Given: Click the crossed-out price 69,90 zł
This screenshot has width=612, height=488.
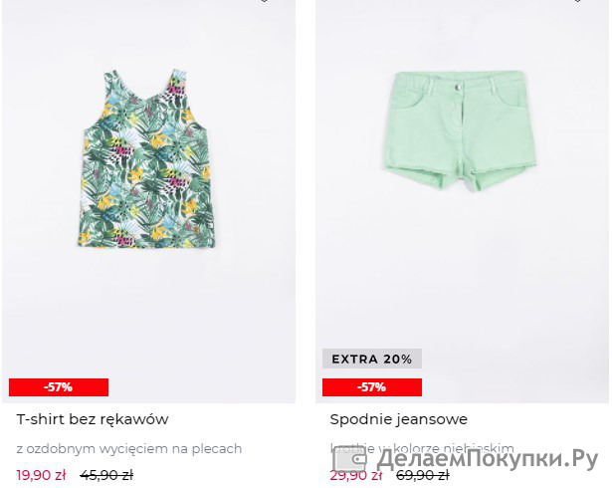Looking at the screenshot, I should pyautogui.click(x=422, y=475).
